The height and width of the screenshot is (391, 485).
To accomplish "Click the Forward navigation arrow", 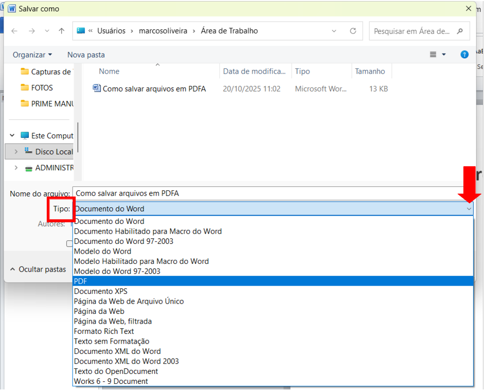I will (31, 31).
